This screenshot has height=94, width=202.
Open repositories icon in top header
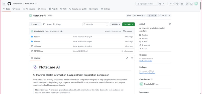187,4
